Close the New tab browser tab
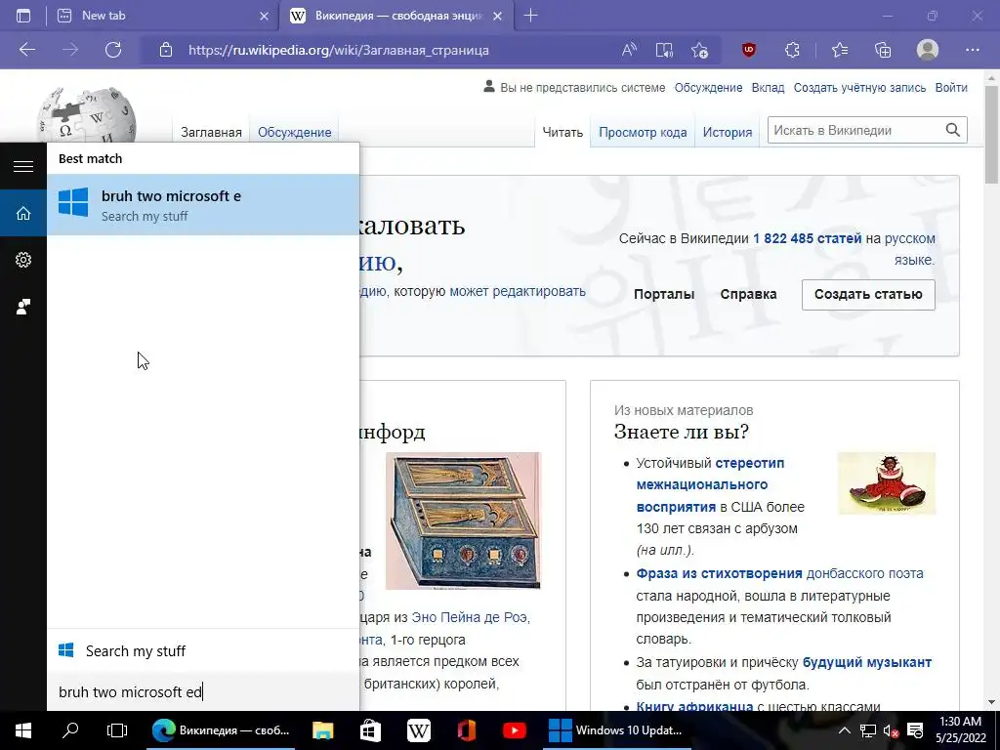Image resolution: width=1000 pixels, height=750 pixels. 264,16
